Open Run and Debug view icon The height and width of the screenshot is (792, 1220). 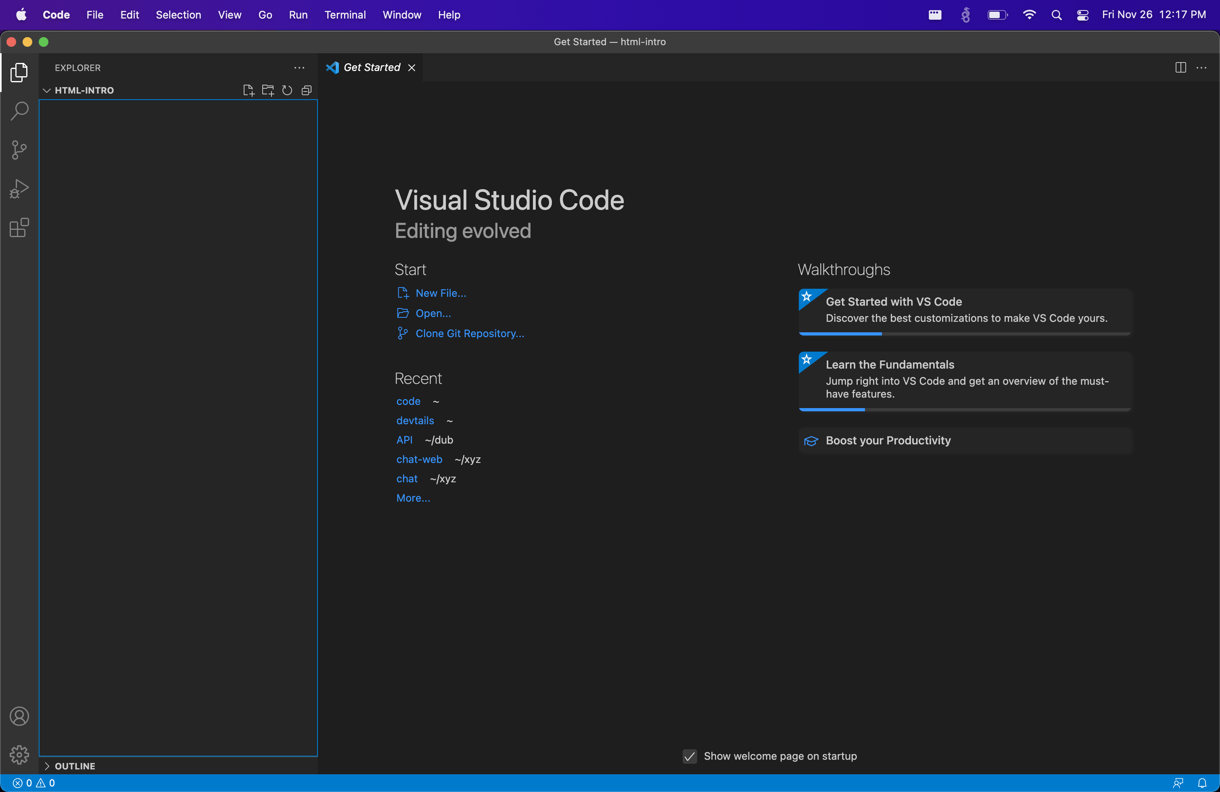click(x=19, y=189)
